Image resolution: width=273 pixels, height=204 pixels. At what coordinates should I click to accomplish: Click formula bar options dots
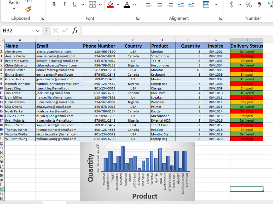46,30
